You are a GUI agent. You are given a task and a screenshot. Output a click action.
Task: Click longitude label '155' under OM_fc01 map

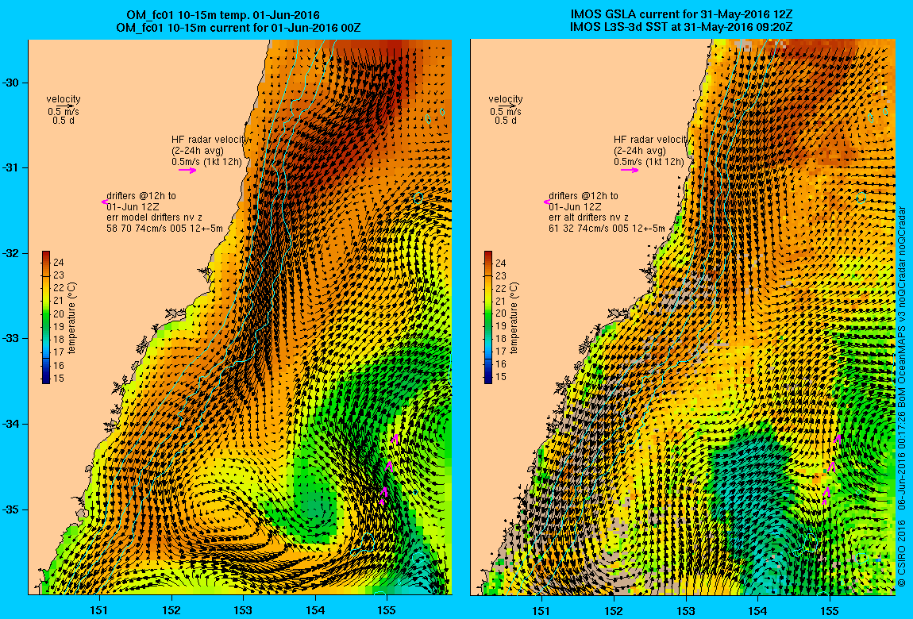click(387, 610)
